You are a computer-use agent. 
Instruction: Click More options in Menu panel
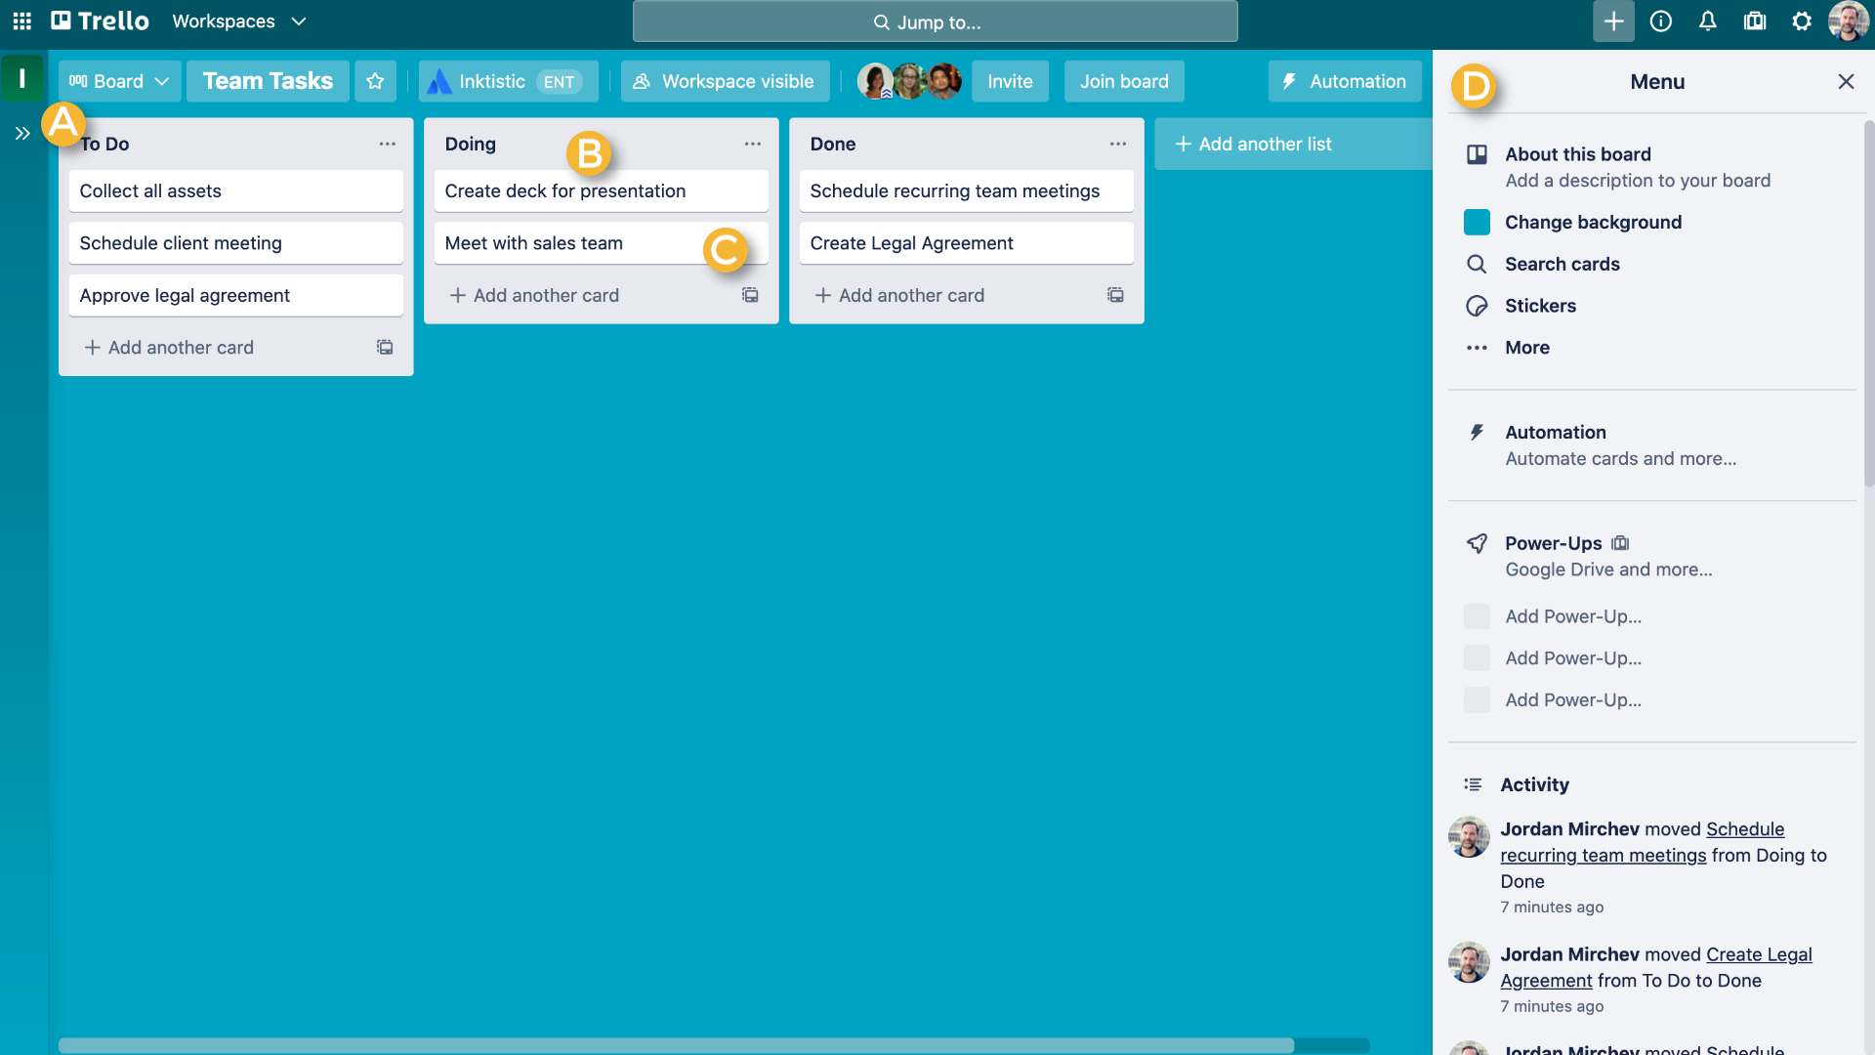tap(1527, 347)
